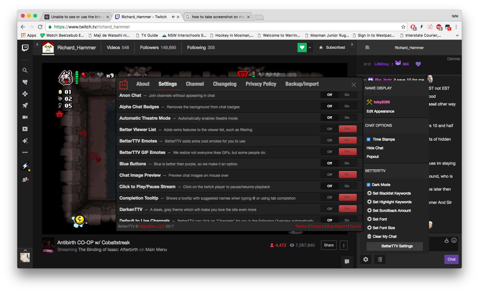This screenshot has width=479, height=293.
Task: Open the friends sidebar icon
Action: pos(25,180)
